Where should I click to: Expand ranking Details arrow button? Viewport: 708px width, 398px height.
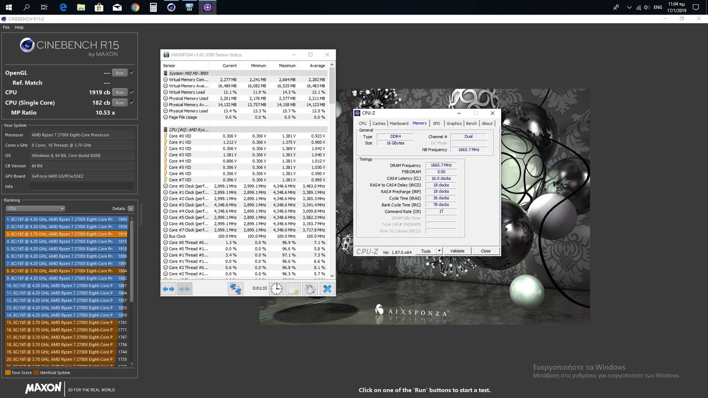[131, 208]
